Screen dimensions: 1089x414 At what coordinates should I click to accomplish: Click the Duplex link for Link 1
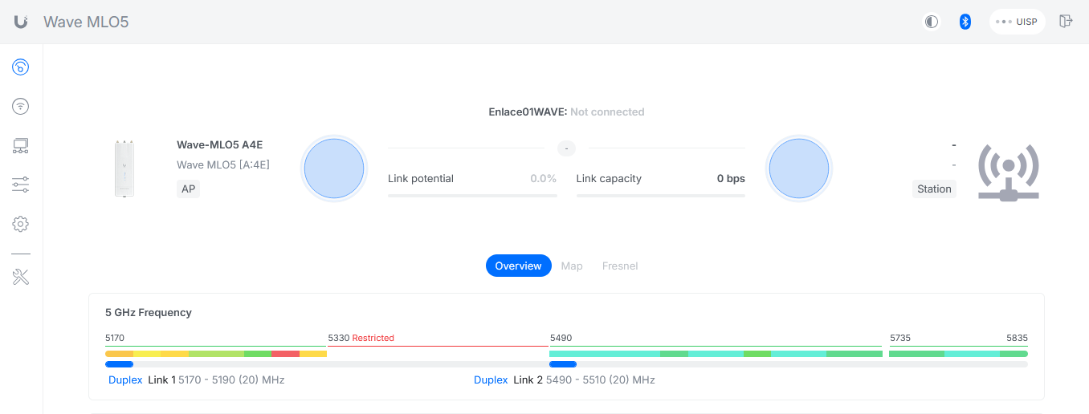point(125,379)
